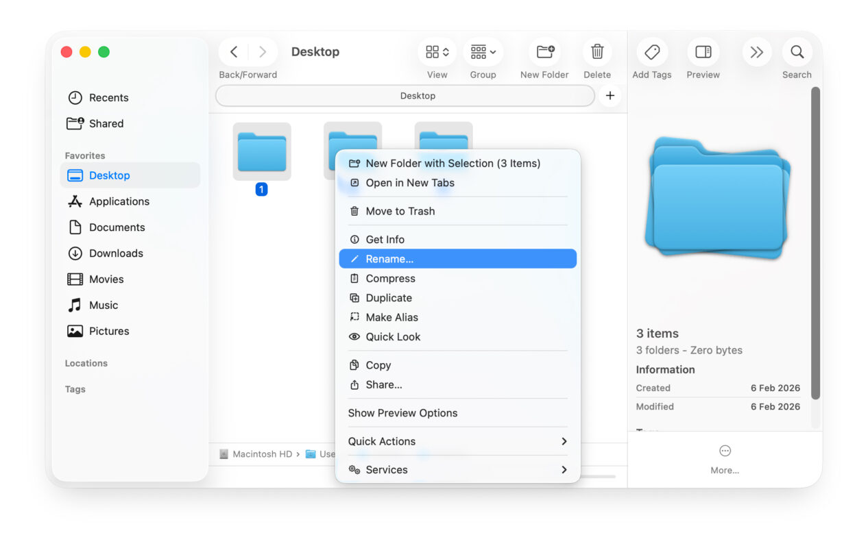This screenshot has width=868, height=548.
Task: Click the double-chevron overflow toolbar icon
Action: [756, 51]
